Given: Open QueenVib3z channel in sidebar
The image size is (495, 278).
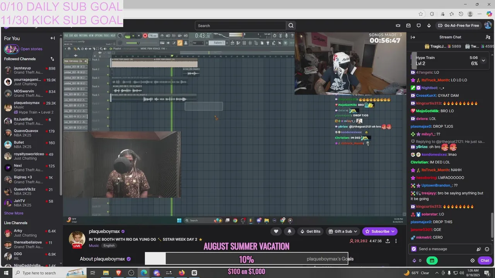Looking at the screenshot, I should (31, 192).
